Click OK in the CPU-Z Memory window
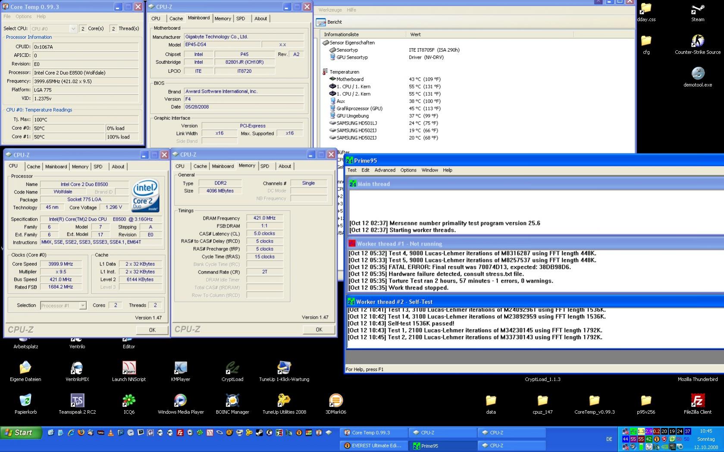 pos(319,330)
